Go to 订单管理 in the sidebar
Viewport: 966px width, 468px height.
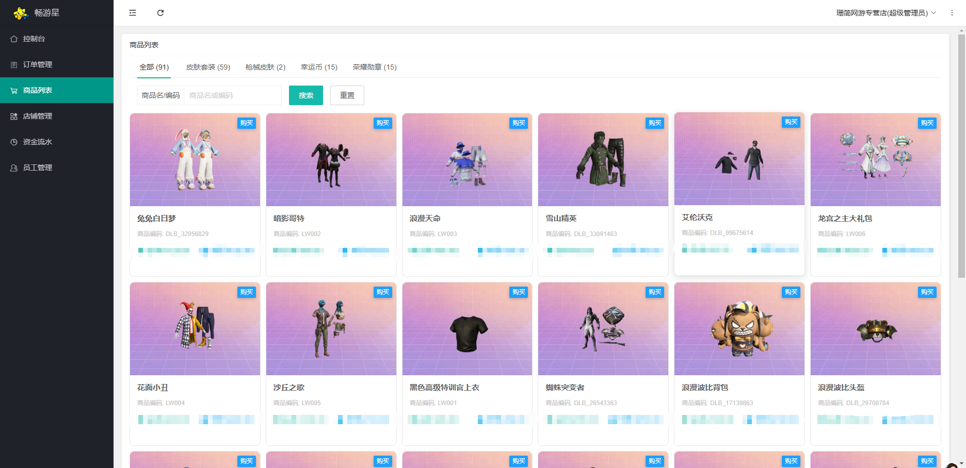[57, 64]
